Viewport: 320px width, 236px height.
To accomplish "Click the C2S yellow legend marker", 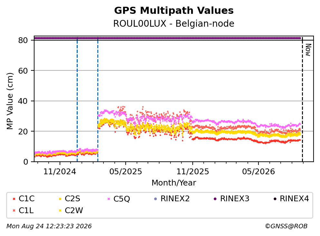I will coord(60,199).
